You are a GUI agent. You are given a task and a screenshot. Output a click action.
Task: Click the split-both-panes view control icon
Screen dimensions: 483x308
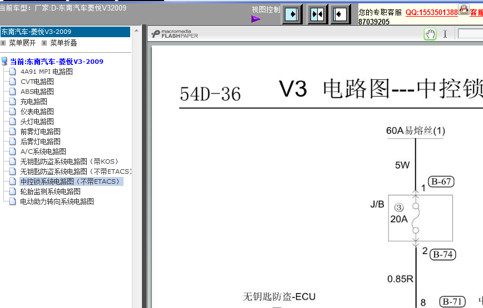click(318, 14)
